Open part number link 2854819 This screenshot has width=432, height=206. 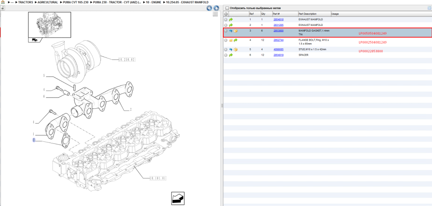tap(278, 55)
